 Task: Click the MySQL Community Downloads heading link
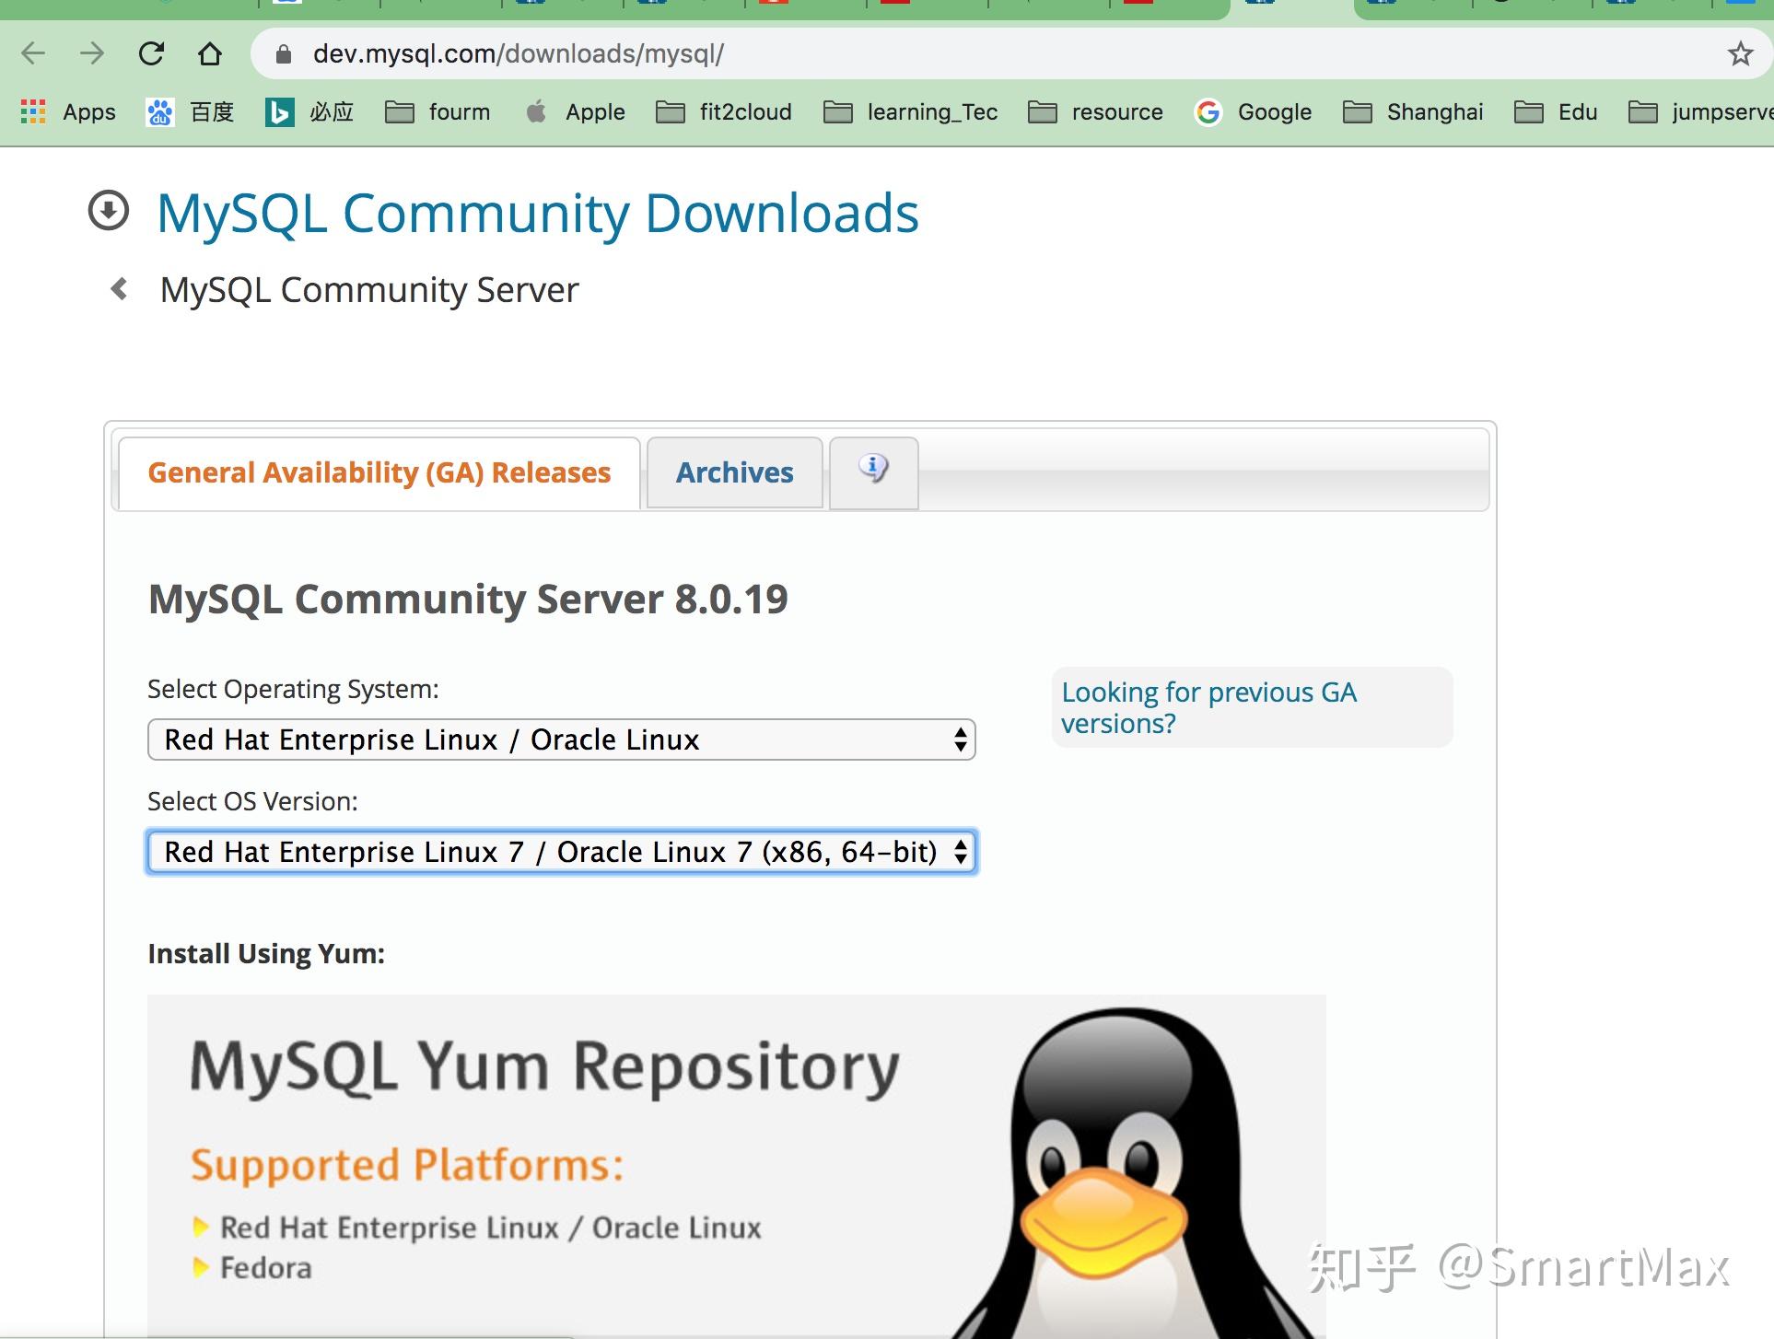(x=538, y=214)
